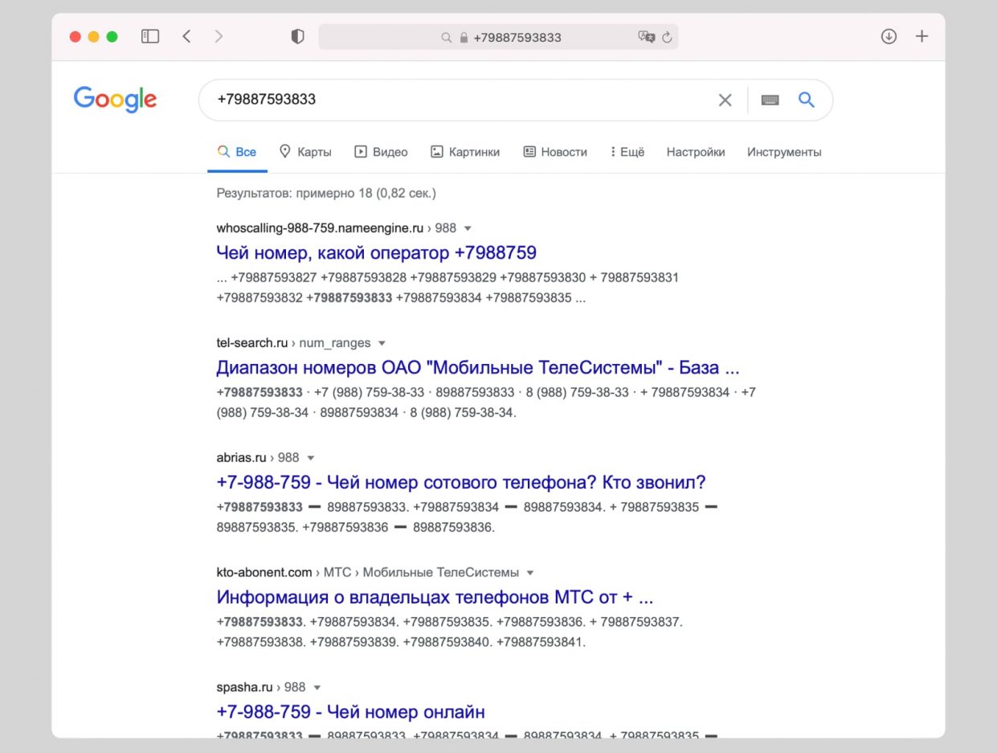Viewport: 997px width, 753px height.
Task: Click the tel-search.ru URL text
Action: [x=251, y=343]
